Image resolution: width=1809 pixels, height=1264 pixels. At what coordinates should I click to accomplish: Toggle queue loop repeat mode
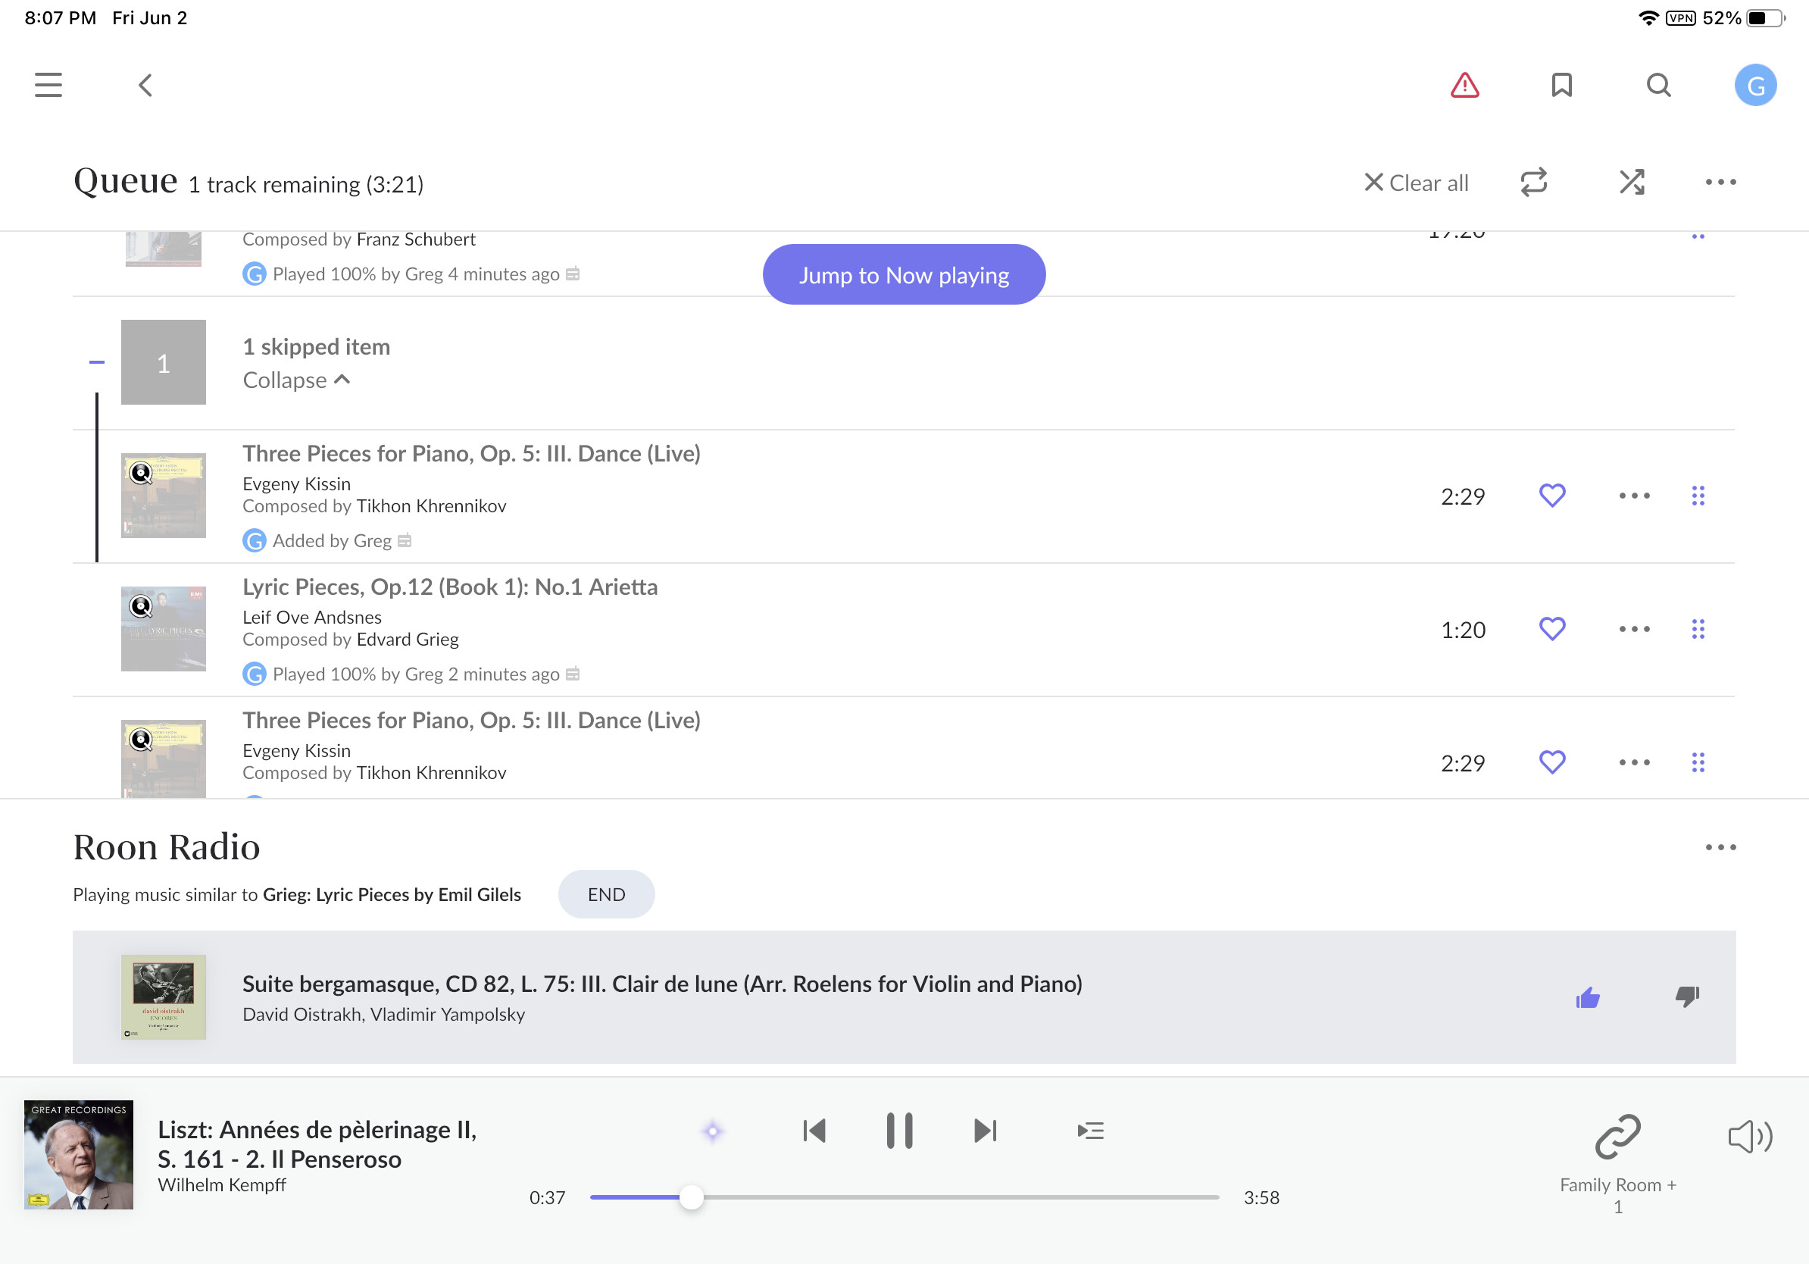tap(1534, 182)
